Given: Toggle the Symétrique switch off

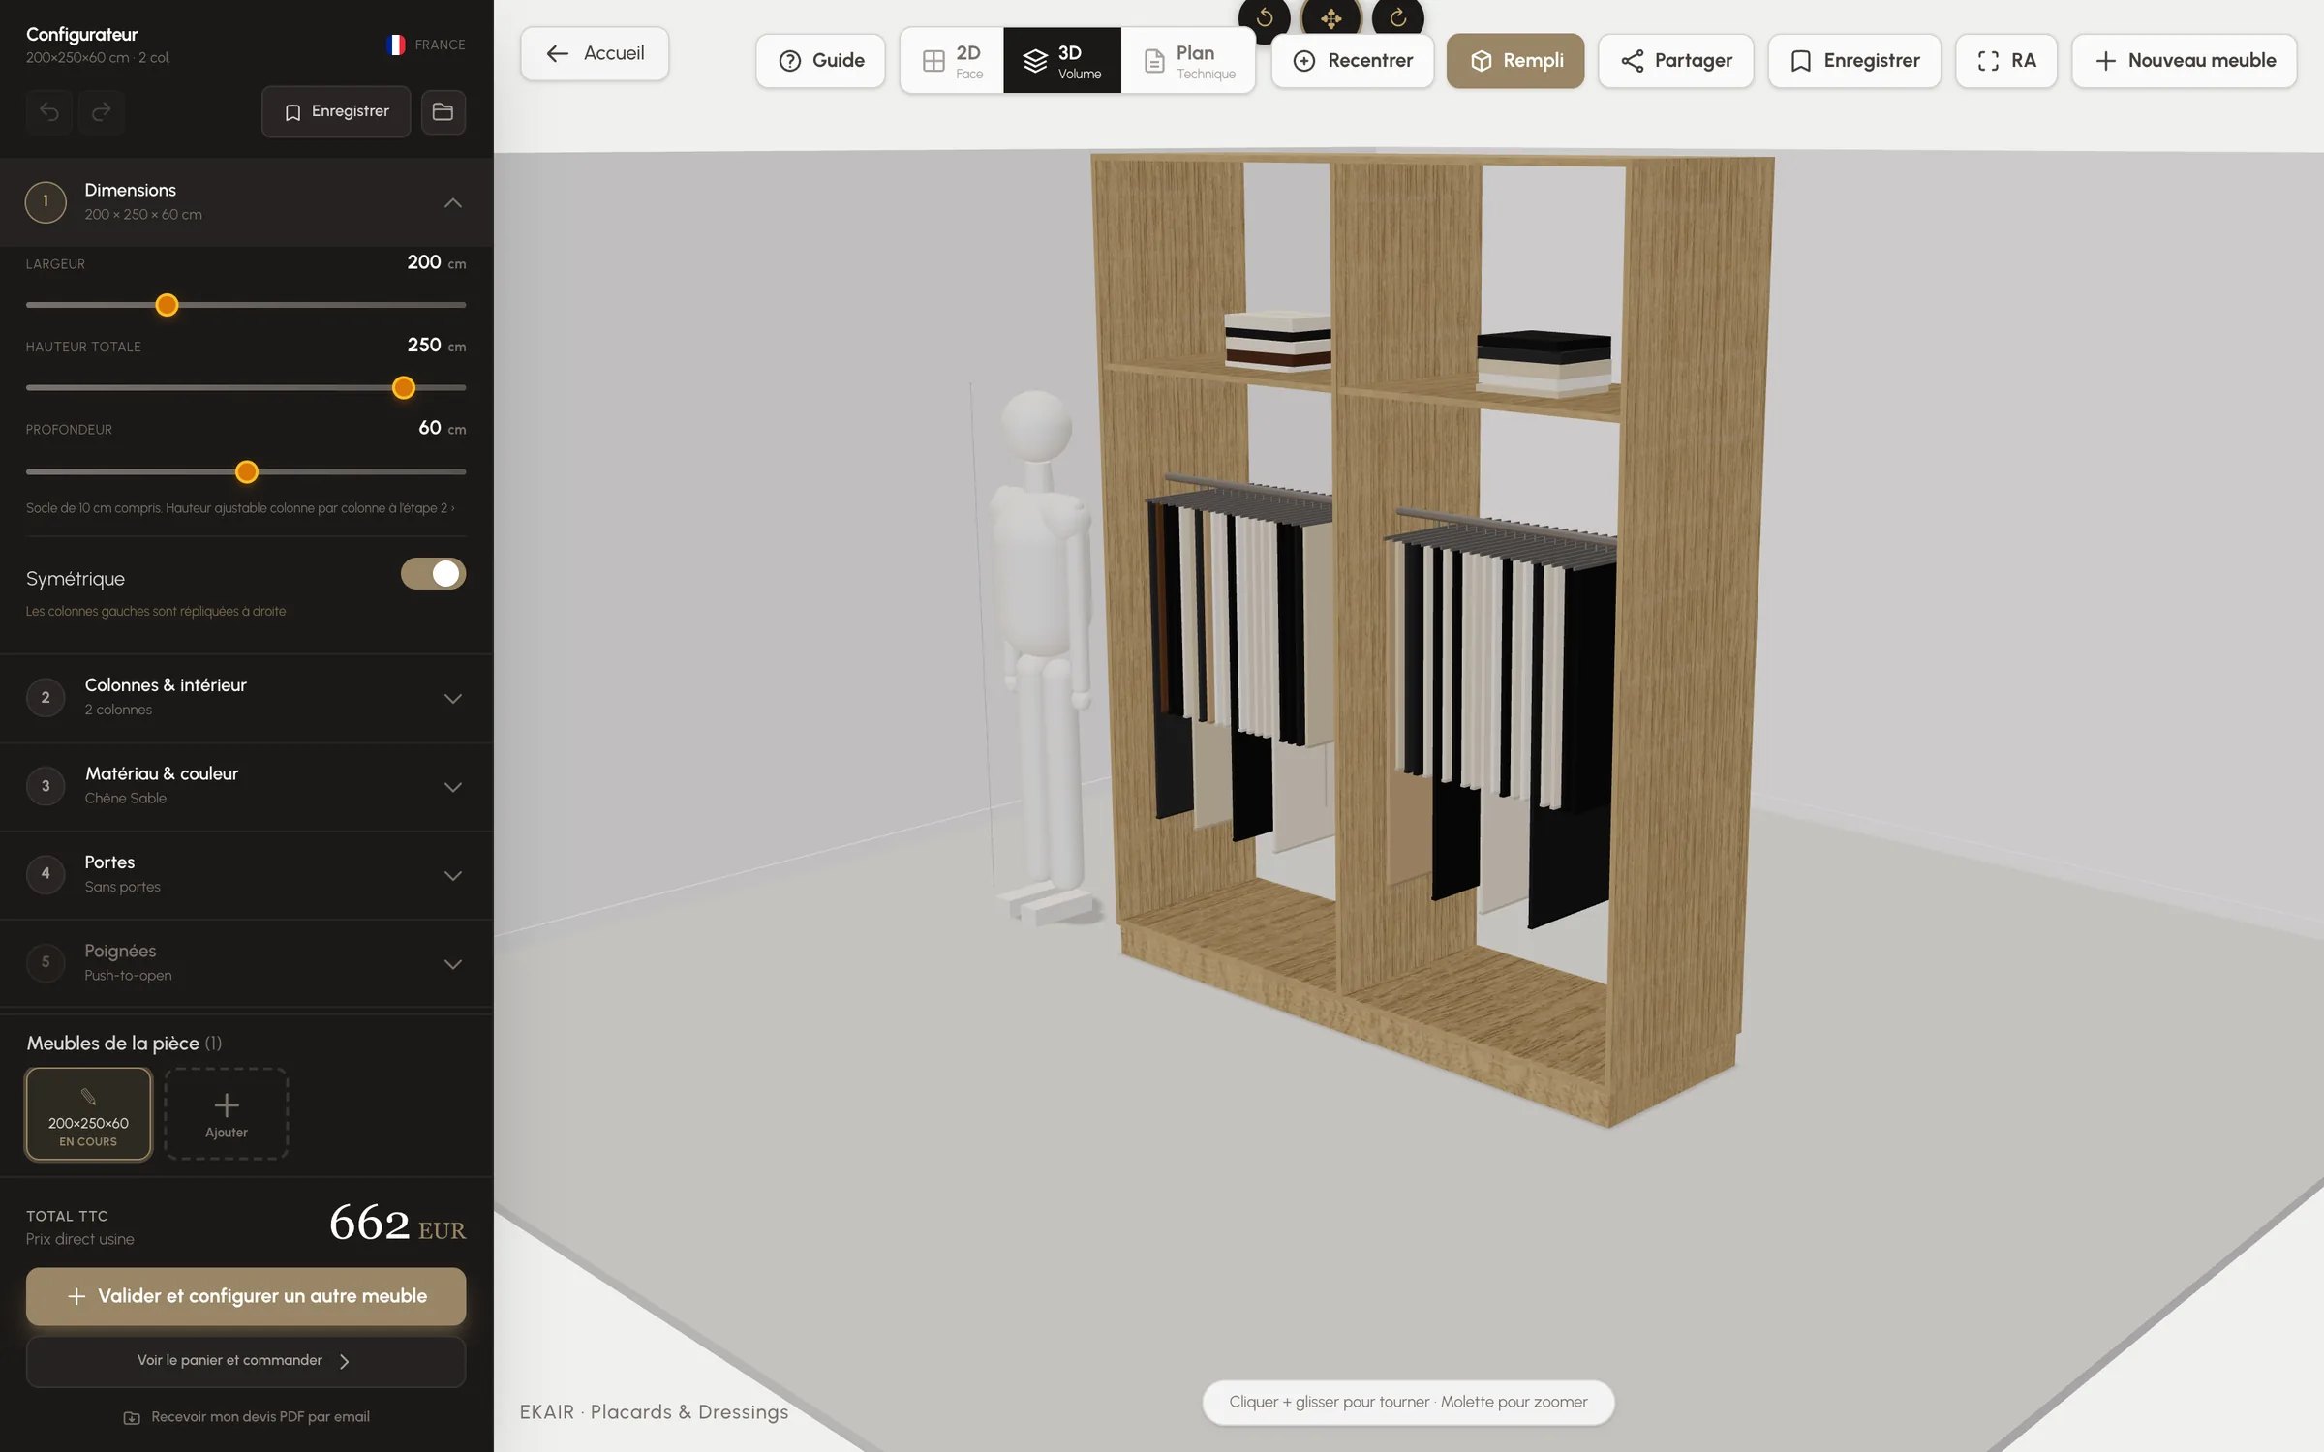Looking at the screenshot, I should coord(433,574).
